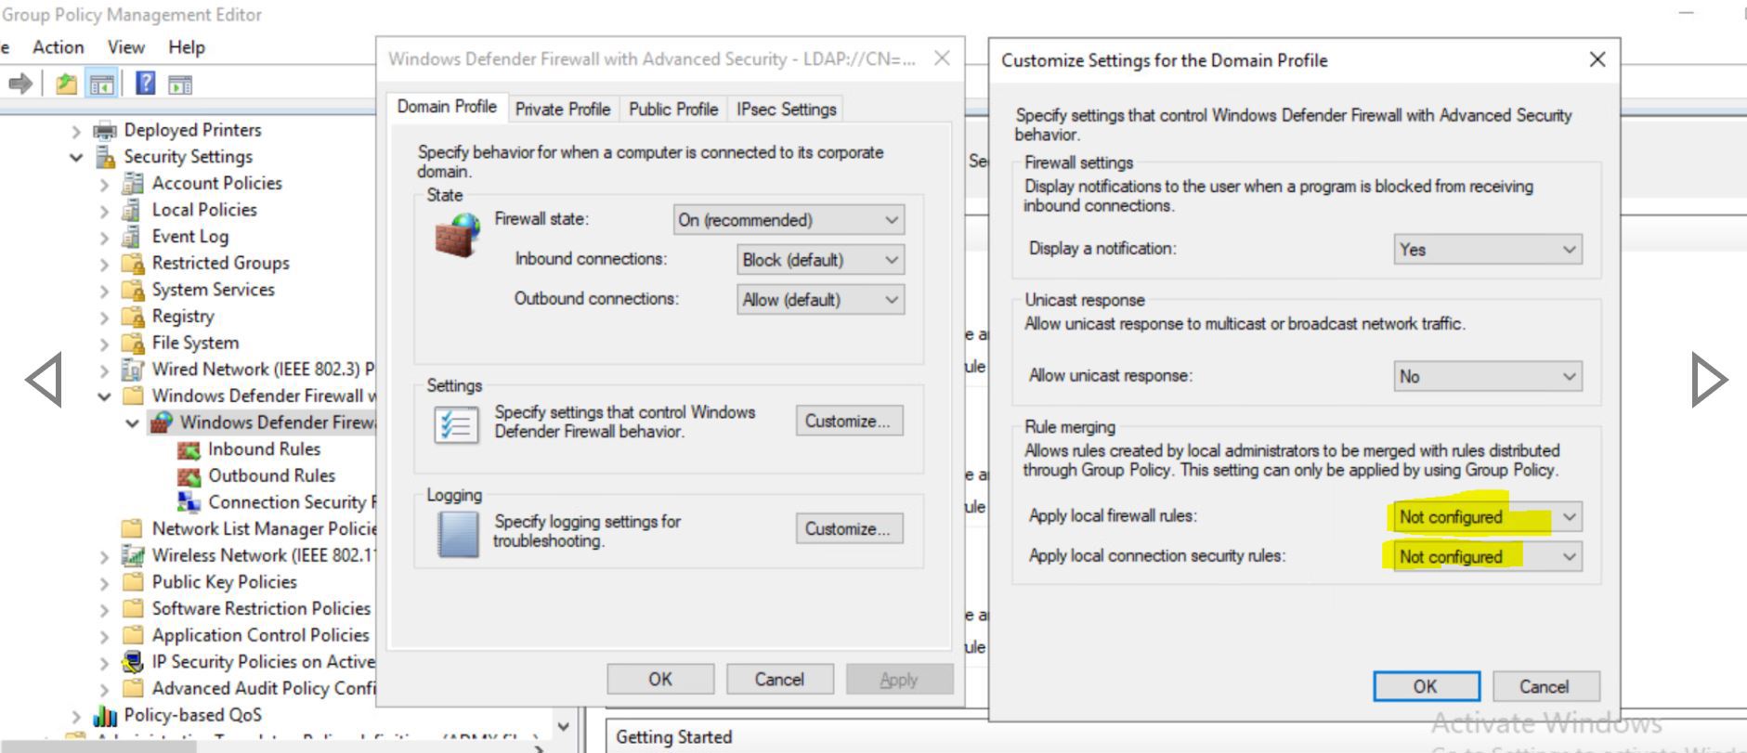This screenshot has height=753, width=1747.
Task: Open the blue Help toolbar icon
Action: (x=146, y=84)
